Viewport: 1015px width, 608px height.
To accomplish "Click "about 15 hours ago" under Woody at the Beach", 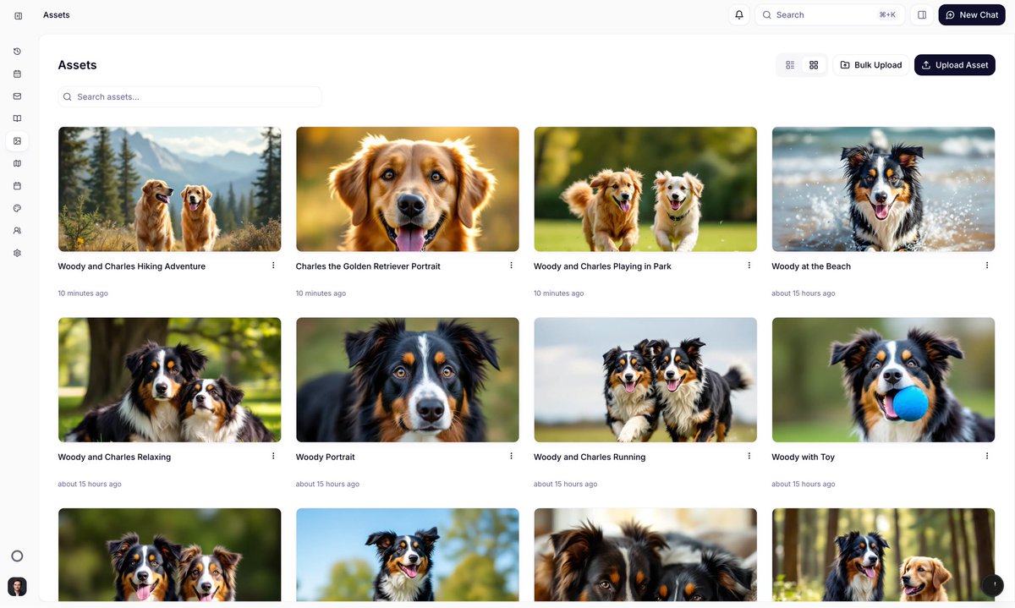I will [x=804, y=293].
